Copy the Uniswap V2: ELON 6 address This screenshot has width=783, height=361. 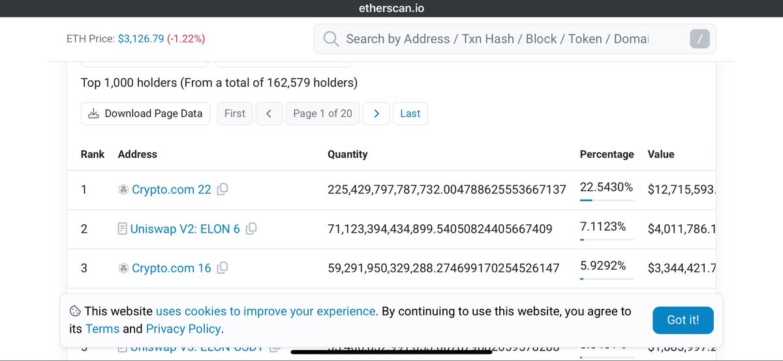pyautogui.click(x=251, y=229)
